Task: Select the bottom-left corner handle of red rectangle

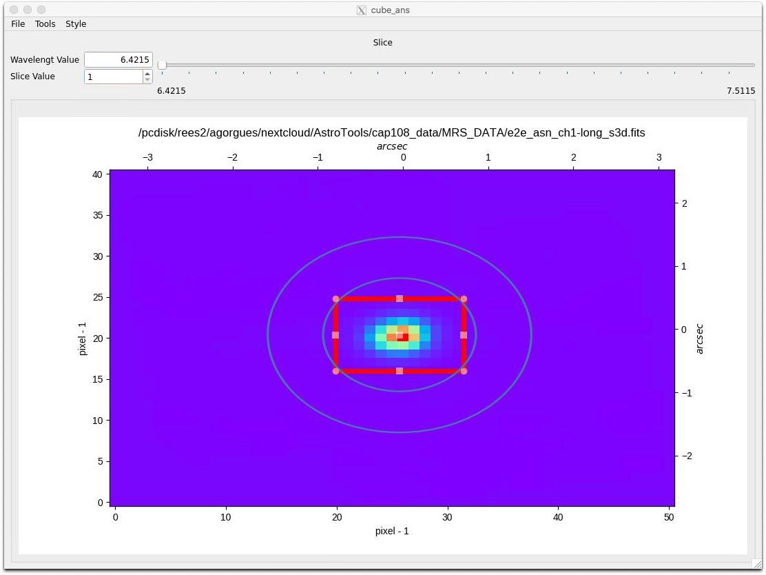Action: point(335,371)
